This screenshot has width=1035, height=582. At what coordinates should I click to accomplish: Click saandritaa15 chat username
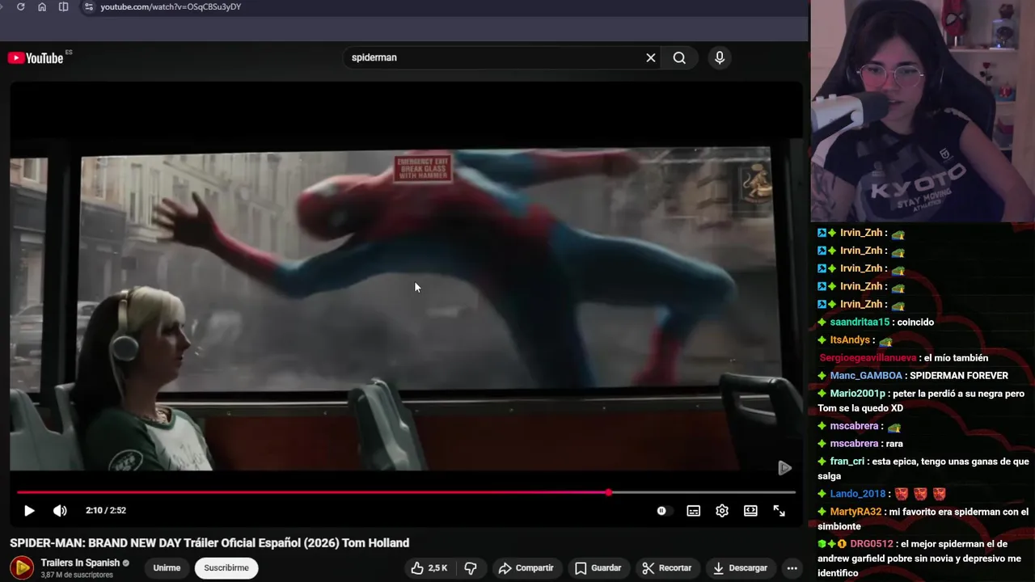tap(860, 323)
